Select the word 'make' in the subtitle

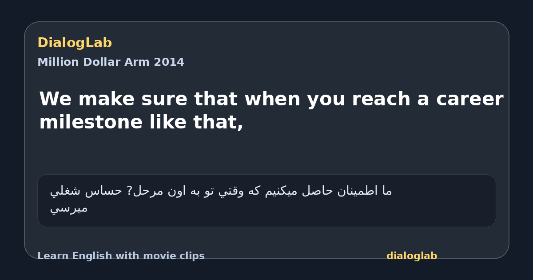pyautogui.click(x=107, y=99)
